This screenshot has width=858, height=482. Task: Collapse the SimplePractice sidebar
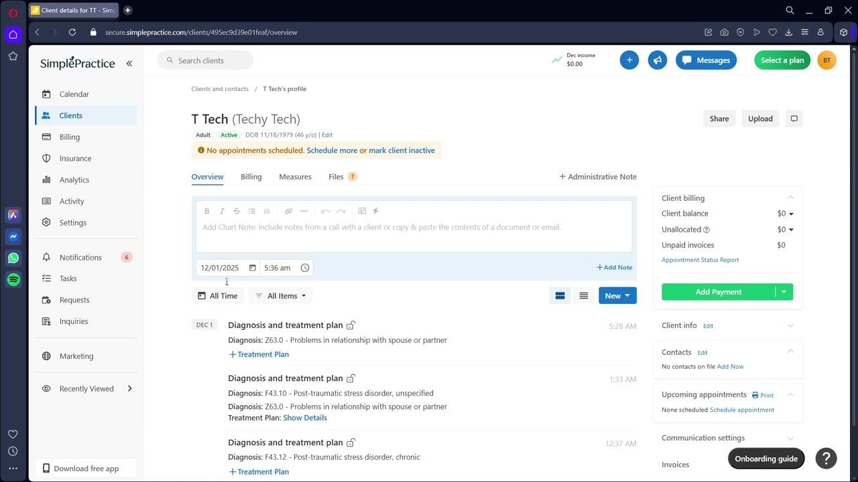(x=129, y=64)
